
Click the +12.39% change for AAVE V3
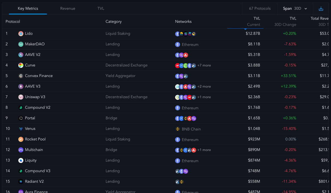point(288,86)
